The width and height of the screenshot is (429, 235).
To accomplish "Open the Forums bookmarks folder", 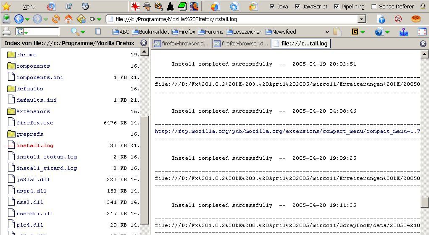I will pos(211,32).
